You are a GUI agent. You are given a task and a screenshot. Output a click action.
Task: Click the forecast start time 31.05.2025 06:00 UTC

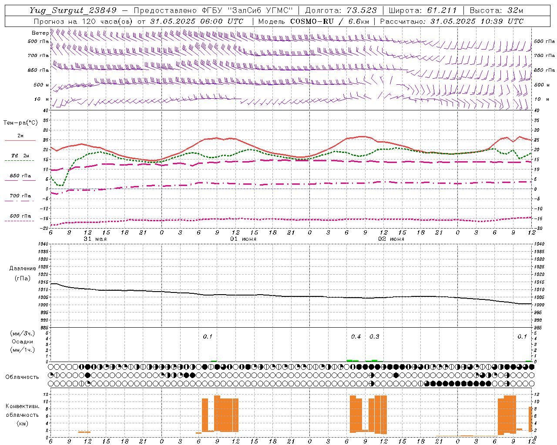pos(197,21)
